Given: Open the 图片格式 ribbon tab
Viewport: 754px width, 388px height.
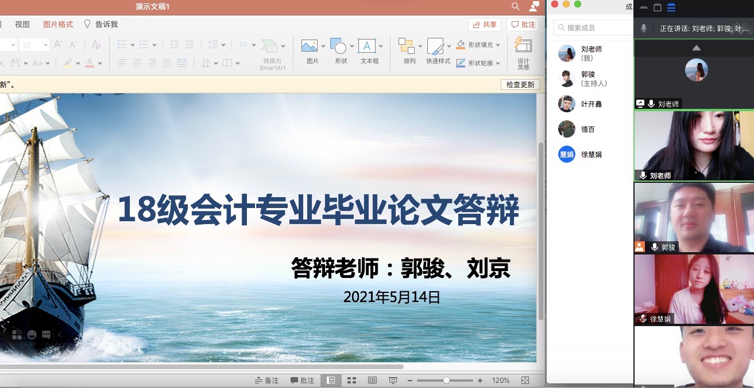Looking at the screenshot, I should (58, 25).
